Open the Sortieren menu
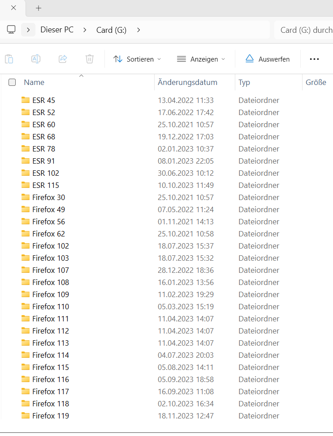 coord(137,59)
